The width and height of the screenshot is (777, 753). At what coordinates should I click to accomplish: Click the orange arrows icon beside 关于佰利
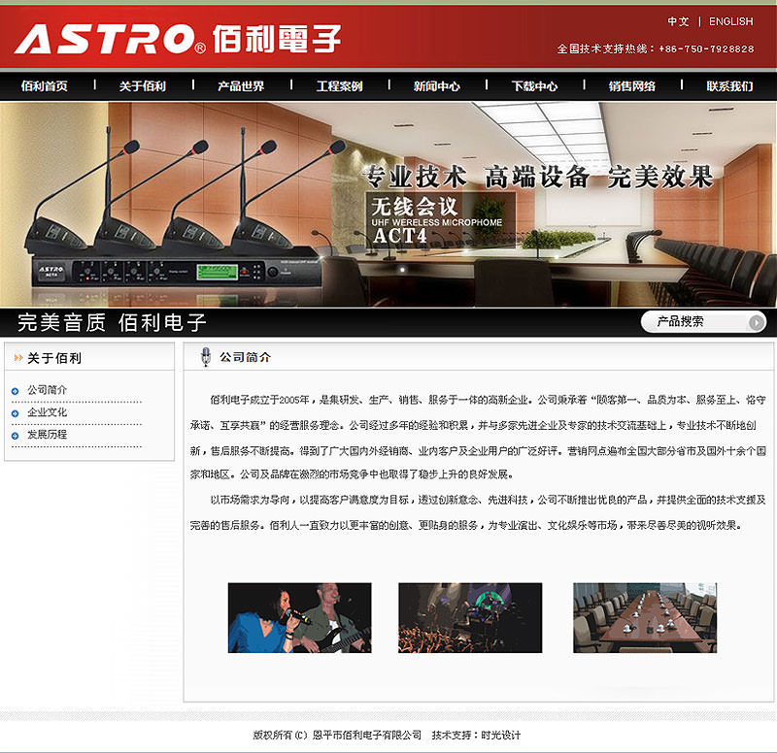pos(18,357)
